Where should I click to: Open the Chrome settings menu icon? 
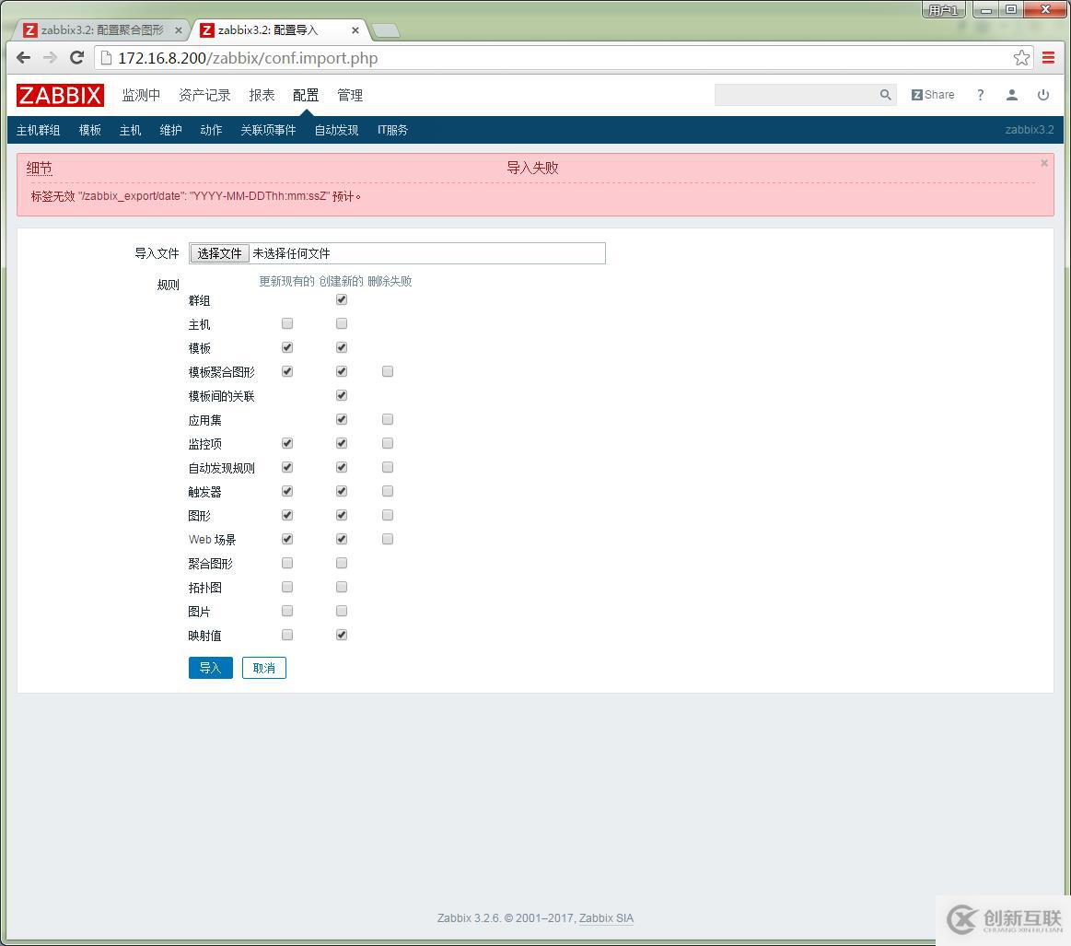tap(1049, 57)
